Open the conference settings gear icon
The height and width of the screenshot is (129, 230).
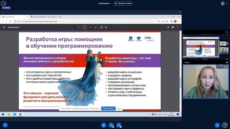point(222,4)
